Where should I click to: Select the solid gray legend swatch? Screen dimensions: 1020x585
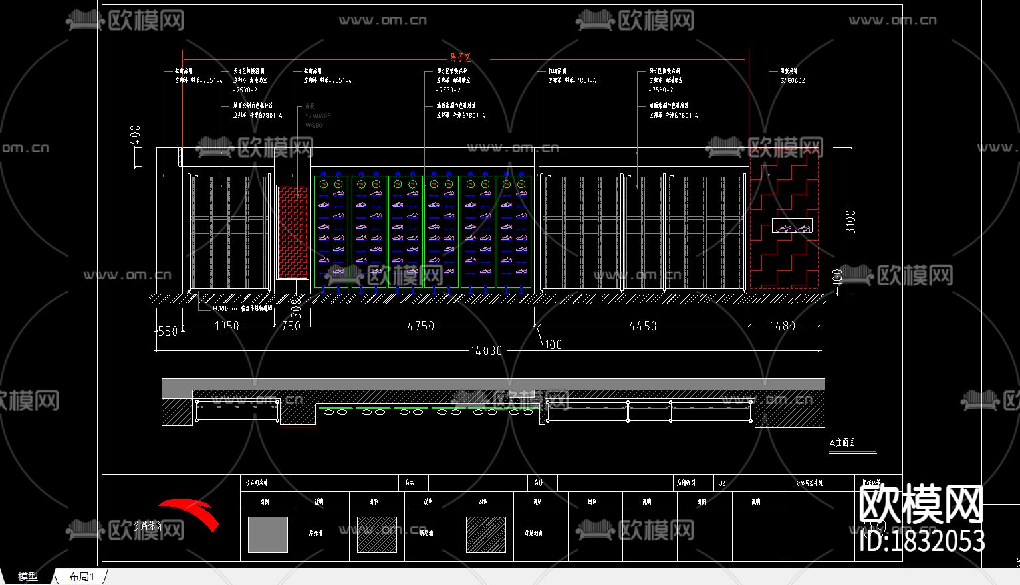tap(267, 534)
